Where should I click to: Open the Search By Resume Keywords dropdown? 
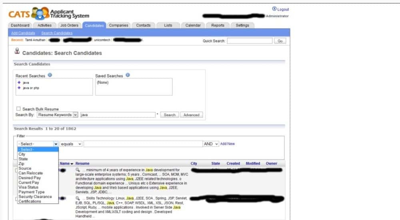(x=57, y=115)
